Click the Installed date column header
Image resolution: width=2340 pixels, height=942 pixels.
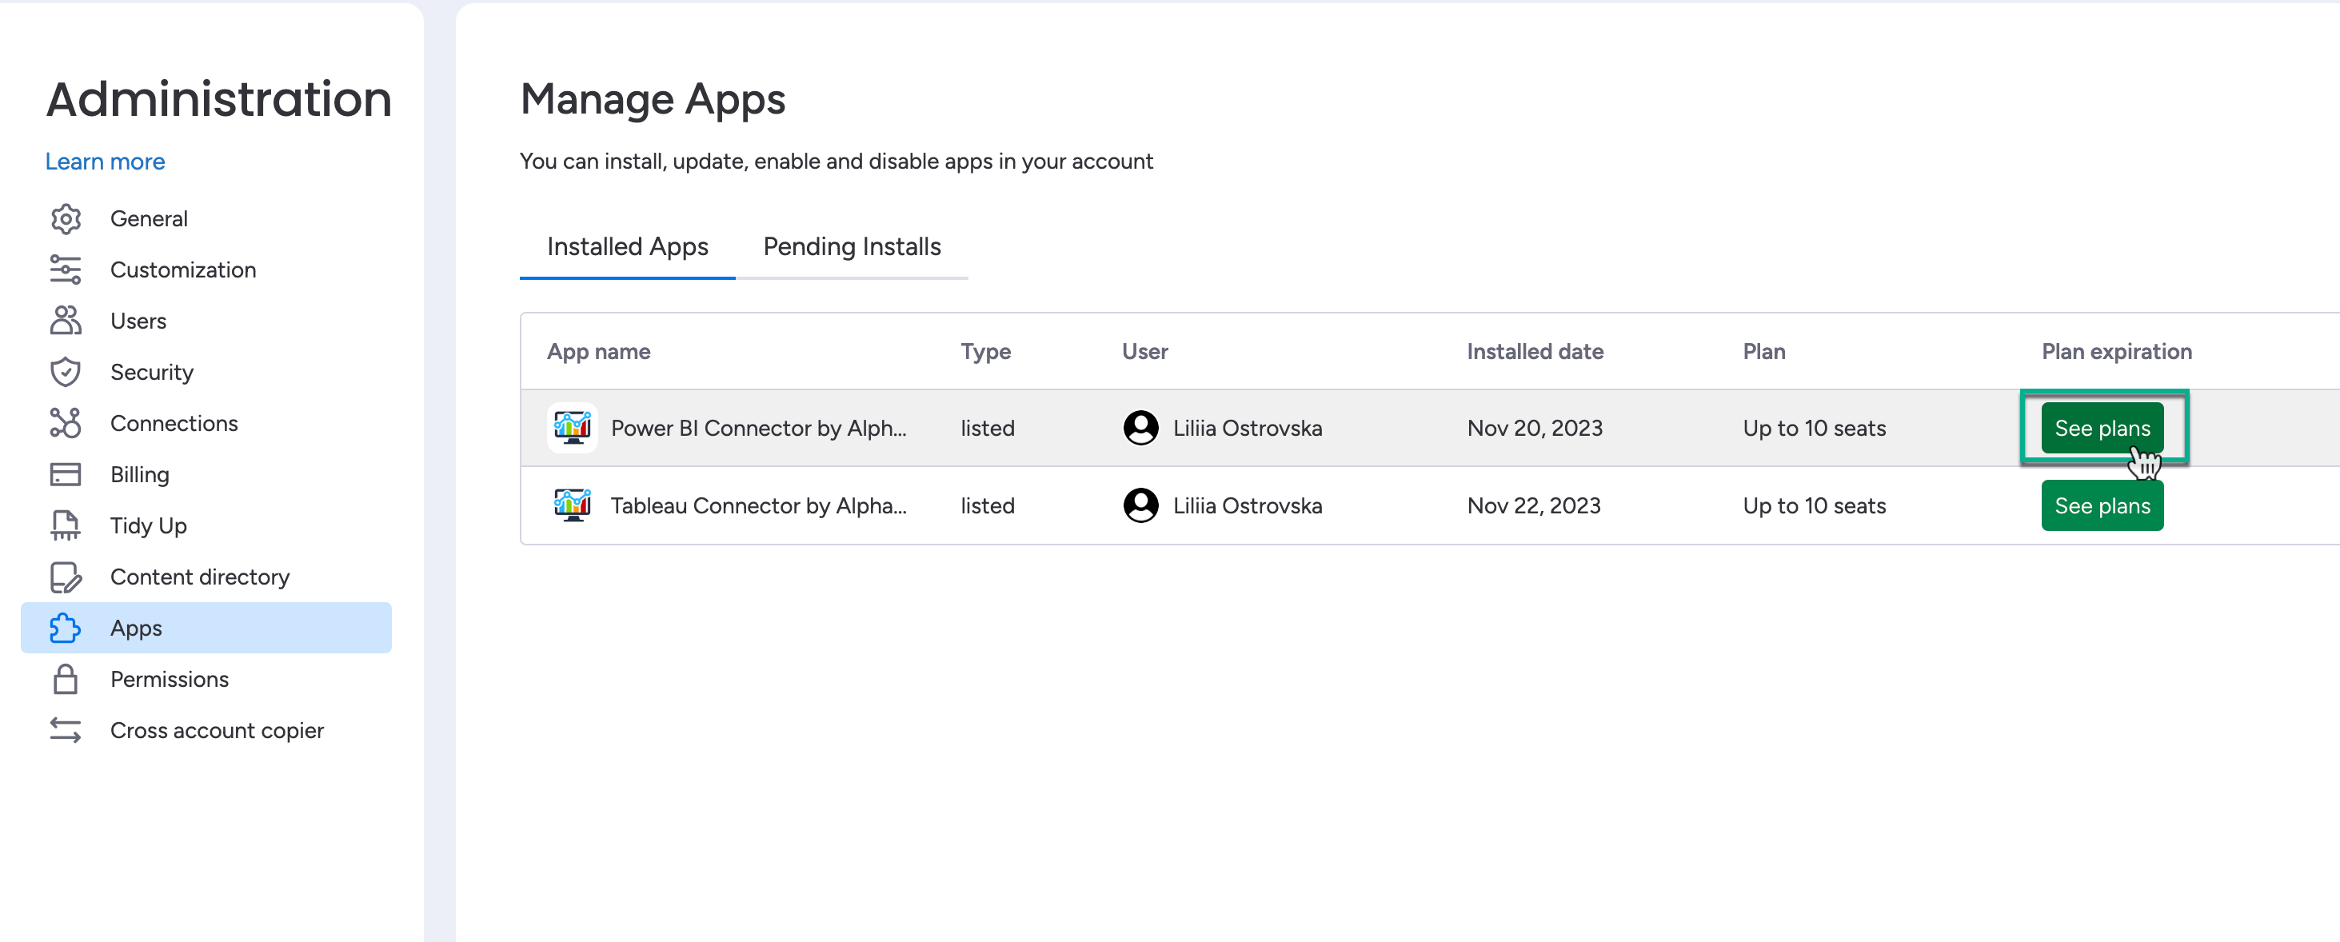(1534, 352)
